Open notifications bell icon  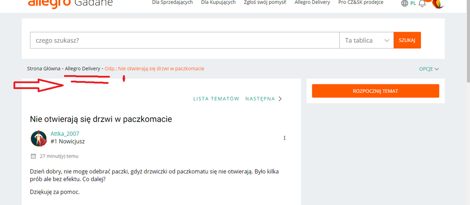click(x=422, y=3)
